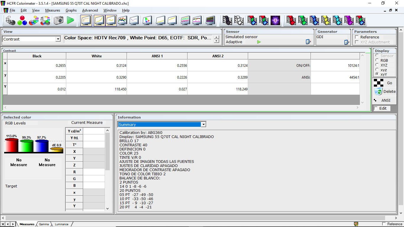This screenshot has width=404, height=227.
Task: Enable the Reference checkbox in Parameters
Action: tap(357, 37)
